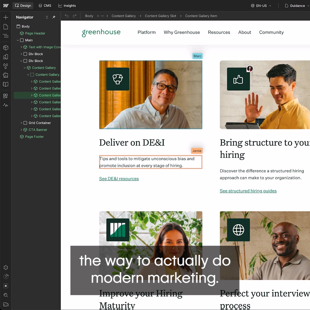Click the Webflow logo

point(6,5)
